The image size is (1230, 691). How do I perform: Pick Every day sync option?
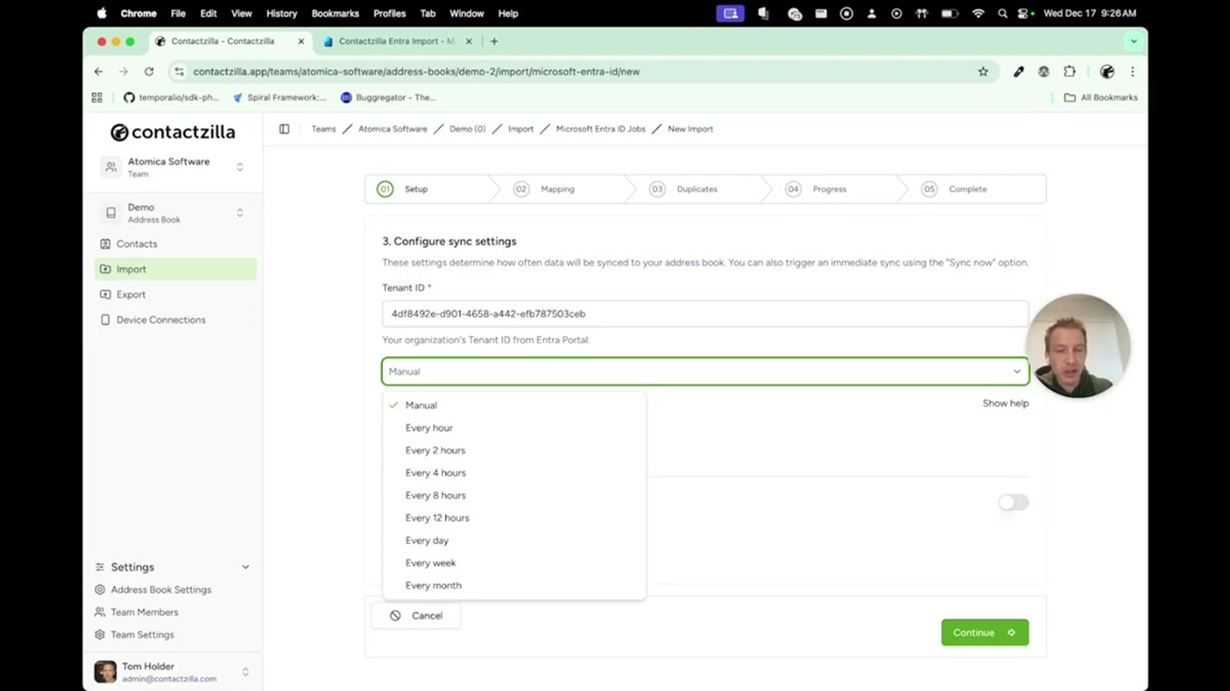click(514, 541)
